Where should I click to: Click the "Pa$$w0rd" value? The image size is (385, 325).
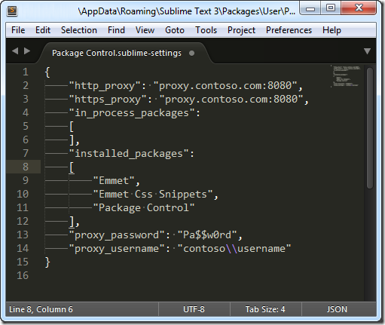point(207,235)
